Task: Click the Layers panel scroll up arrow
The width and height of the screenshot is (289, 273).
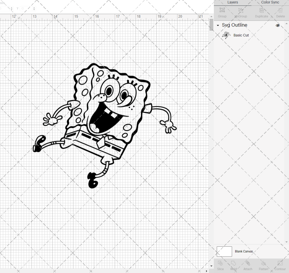Action: tap(286, 24)
